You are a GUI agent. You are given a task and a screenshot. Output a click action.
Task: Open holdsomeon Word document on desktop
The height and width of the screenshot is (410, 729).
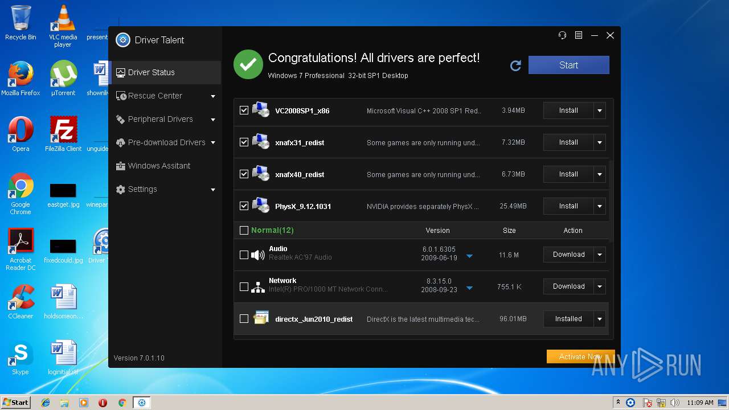63,302
